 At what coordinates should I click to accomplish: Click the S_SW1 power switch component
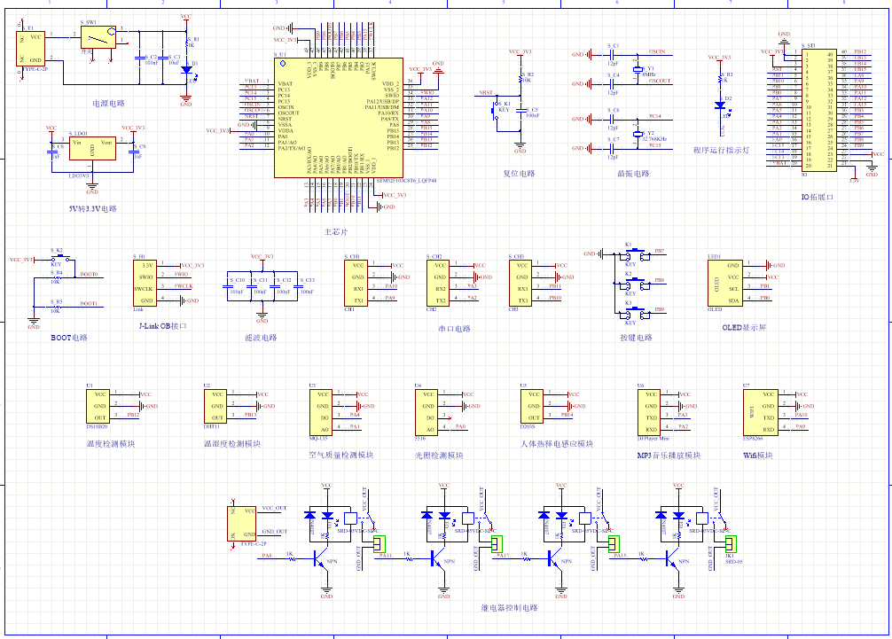[97, 37]
